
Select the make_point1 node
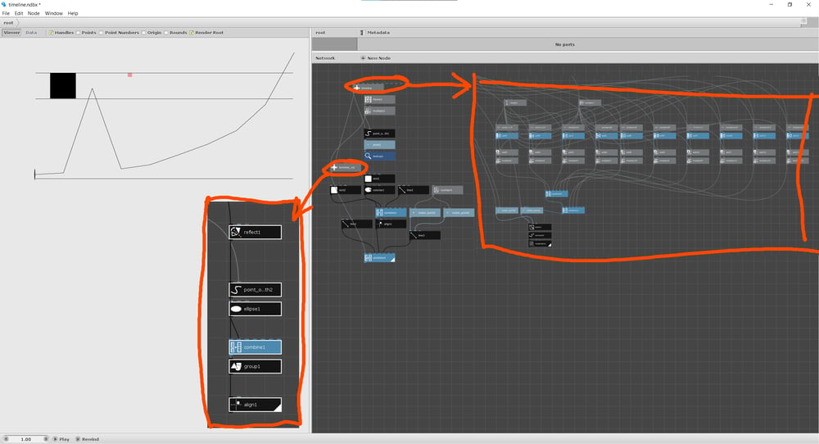424,213
